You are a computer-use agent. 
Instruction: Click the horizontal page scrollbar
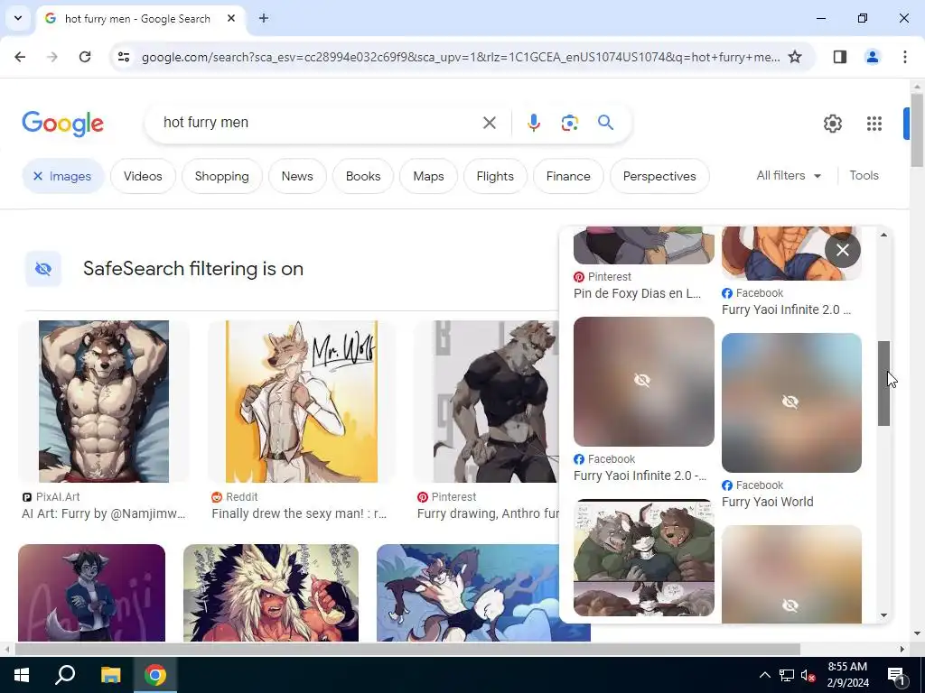[407, 650]
